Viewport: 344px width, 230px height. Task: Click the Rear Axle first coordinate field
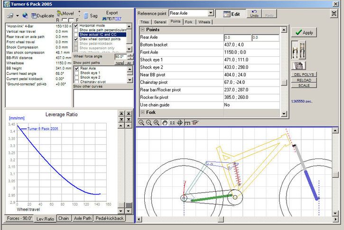237,38
